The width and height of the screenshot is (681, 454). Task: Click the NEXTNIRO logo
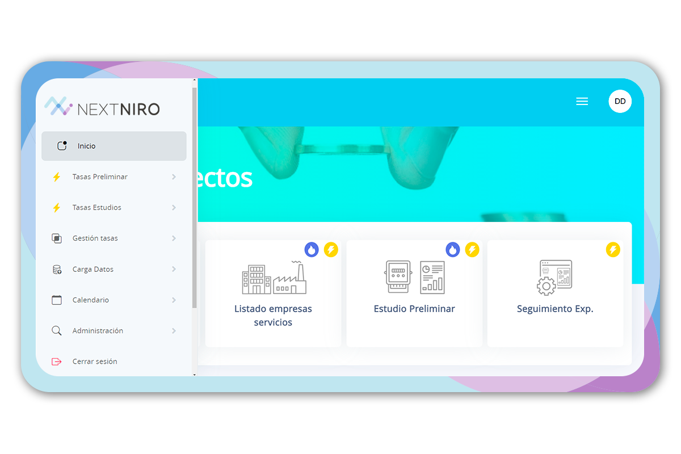[x=102, y=107]
